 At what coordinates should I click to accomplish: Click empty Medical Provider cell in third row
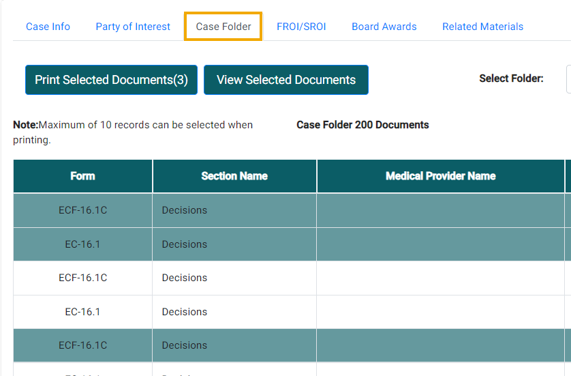click(x=440, y=278)
